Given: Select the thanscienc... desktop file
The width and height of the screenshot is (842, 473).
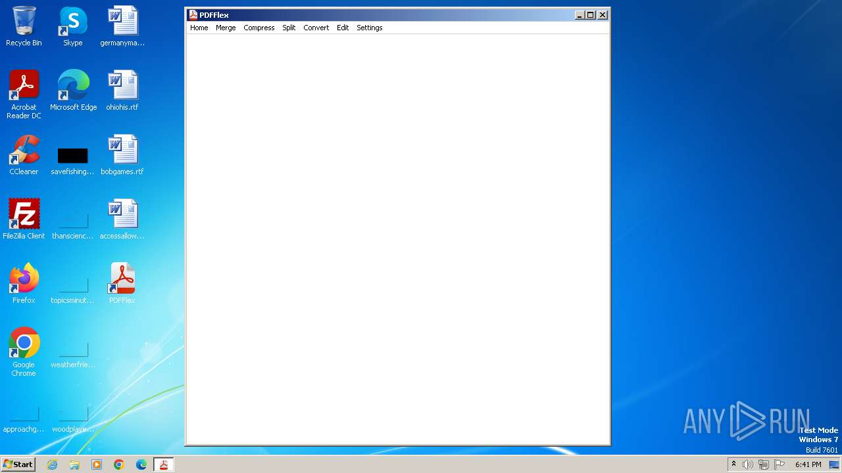Looking at the screenshot, I should 73,224.
